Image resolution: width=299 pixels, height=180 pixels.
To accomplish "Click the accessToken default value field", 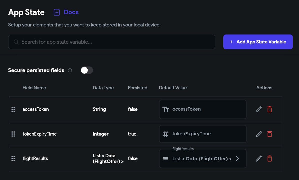I will pos(203,109).
